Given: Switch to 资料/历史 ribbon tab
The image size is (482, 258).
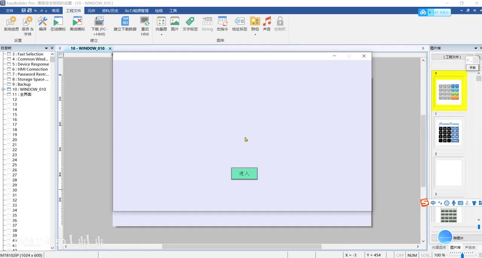Looking at the screenshot, I should (110, 11).
